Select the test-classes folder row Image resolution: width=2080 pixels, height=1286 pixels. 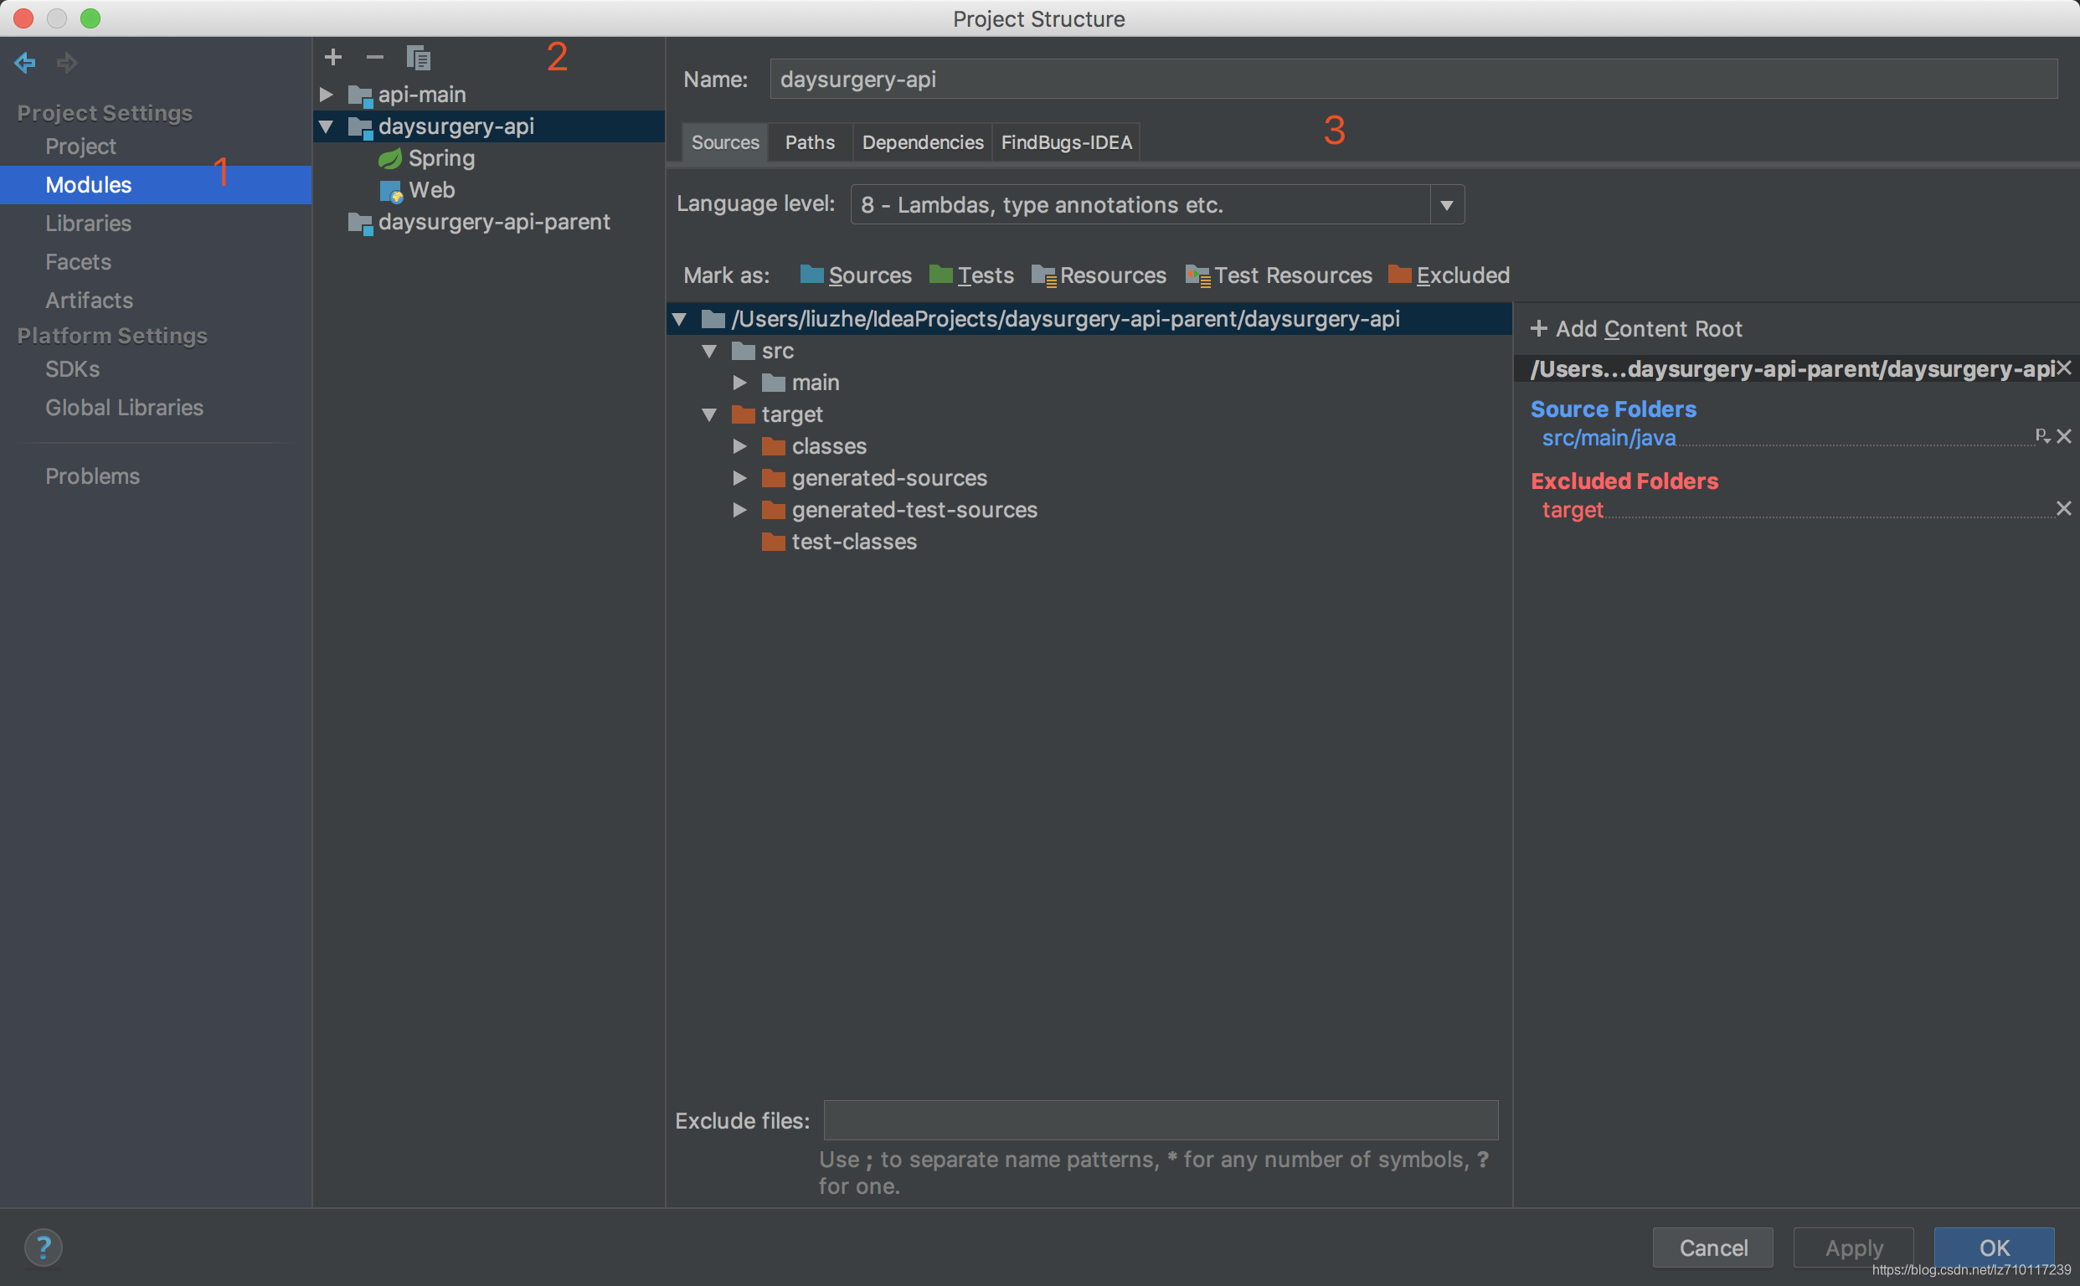[x=1089, y=542]
